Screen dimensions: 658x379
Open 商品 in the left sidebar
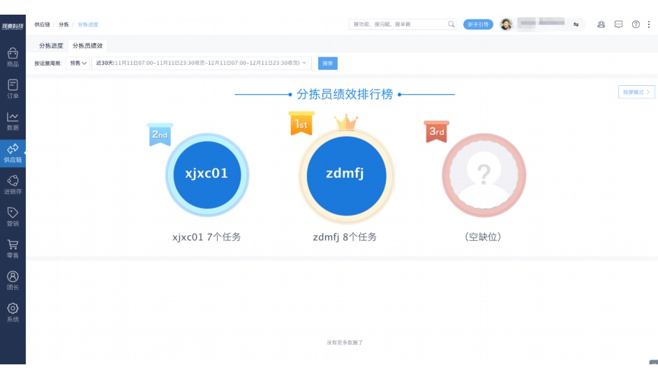pos(13,57)
